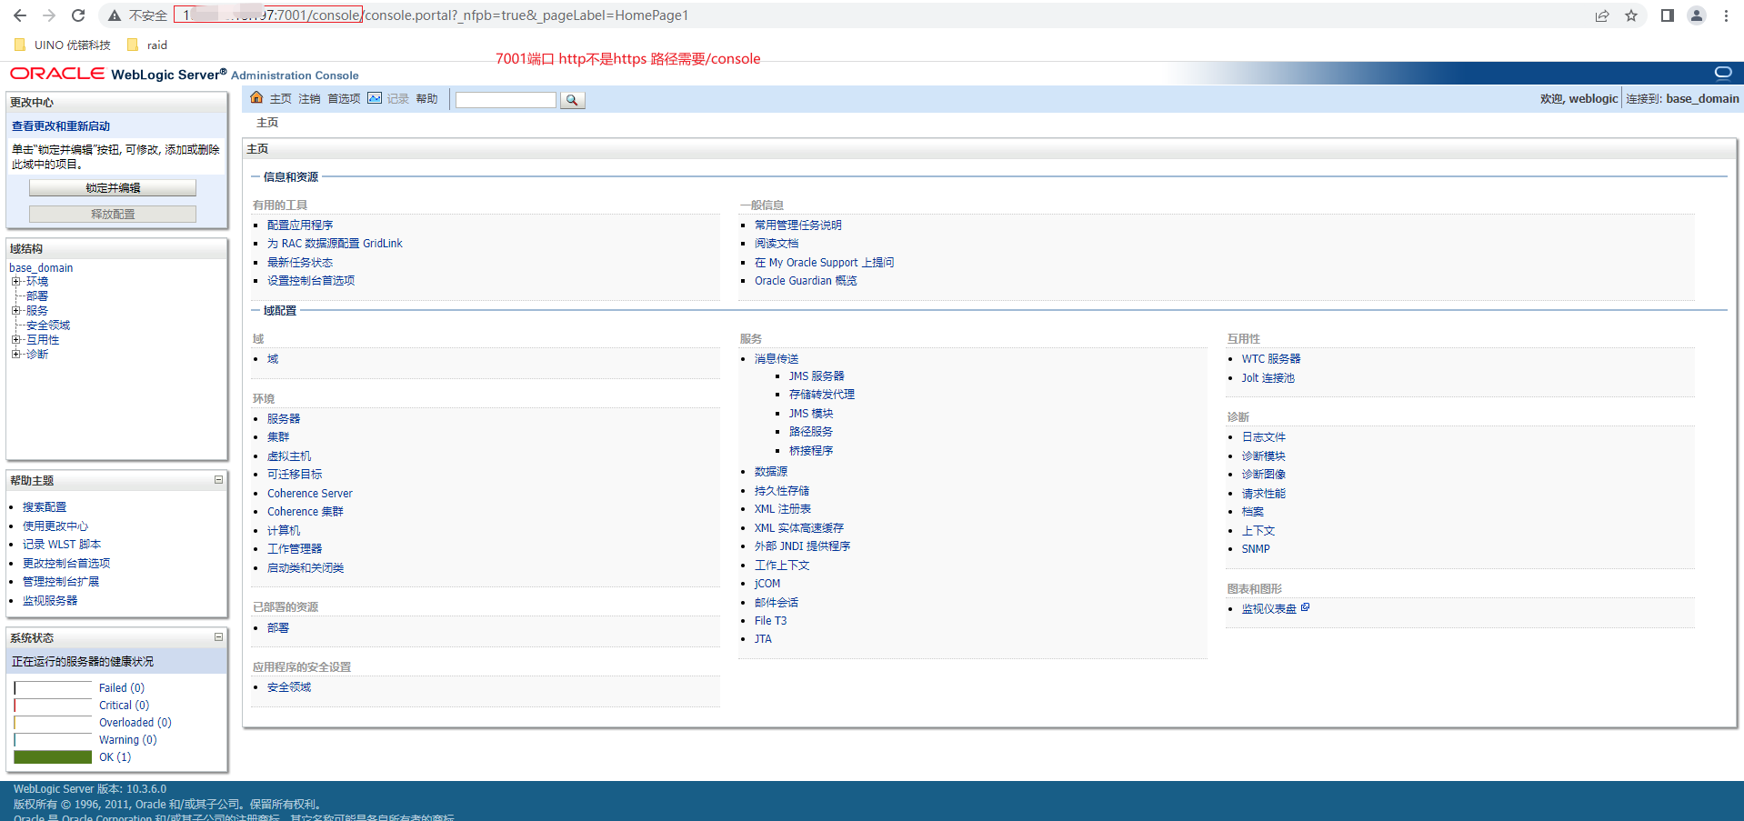Open the SNMP diagnostics link
This screenshot has width=1744, height=821.
click(1256, 549)
